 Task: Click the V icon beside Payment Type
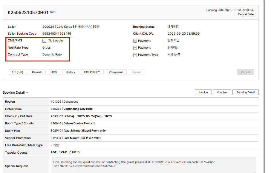(135, 55)
